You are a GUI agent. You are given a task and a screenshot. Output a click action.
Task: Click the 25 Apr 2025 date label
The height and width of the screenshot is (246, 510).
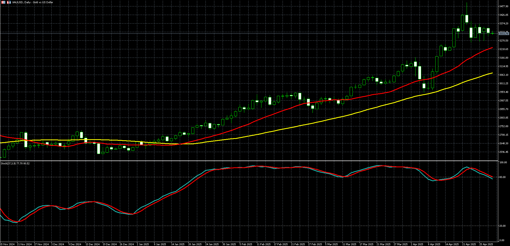[x=486, y=244]
